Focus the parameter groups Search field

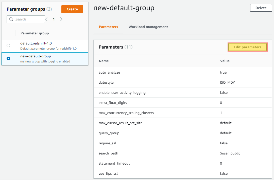pos(26,19)
